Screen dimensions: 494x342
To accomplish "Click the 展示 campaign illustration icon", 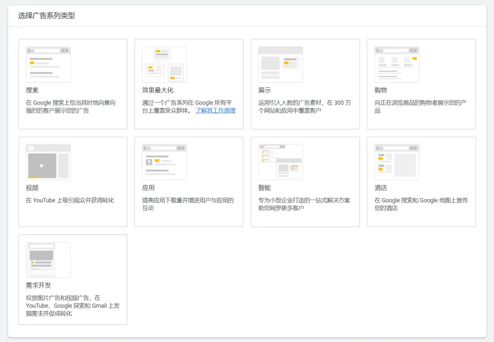I will (x=280, y=65).
